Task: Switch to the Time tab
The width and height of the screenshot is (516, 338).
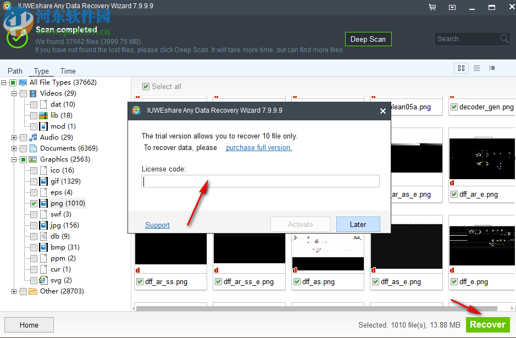Action: [68, 71]
